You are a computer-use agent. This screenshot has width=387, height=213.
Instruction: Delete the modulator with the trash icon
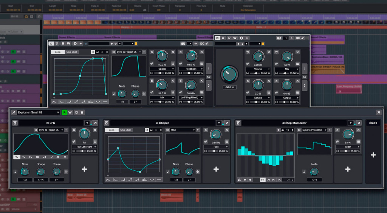[82, 112]
